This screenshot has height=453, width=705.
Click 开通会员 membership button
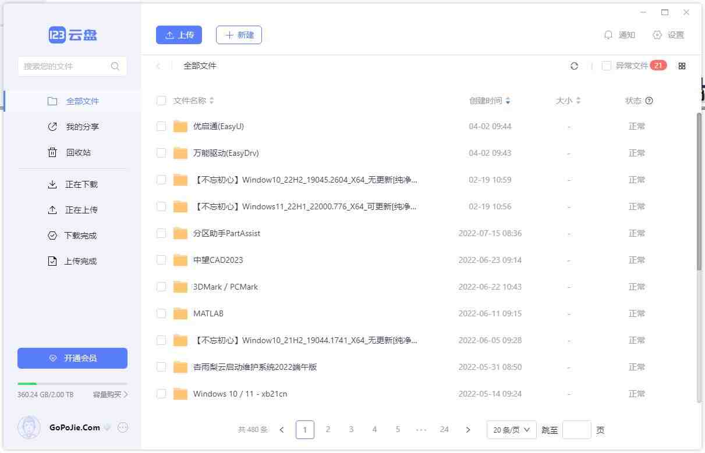72,358
